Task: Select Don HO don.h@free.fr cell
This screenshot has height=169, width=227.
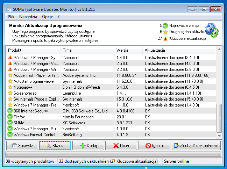Action: (81, 87)
